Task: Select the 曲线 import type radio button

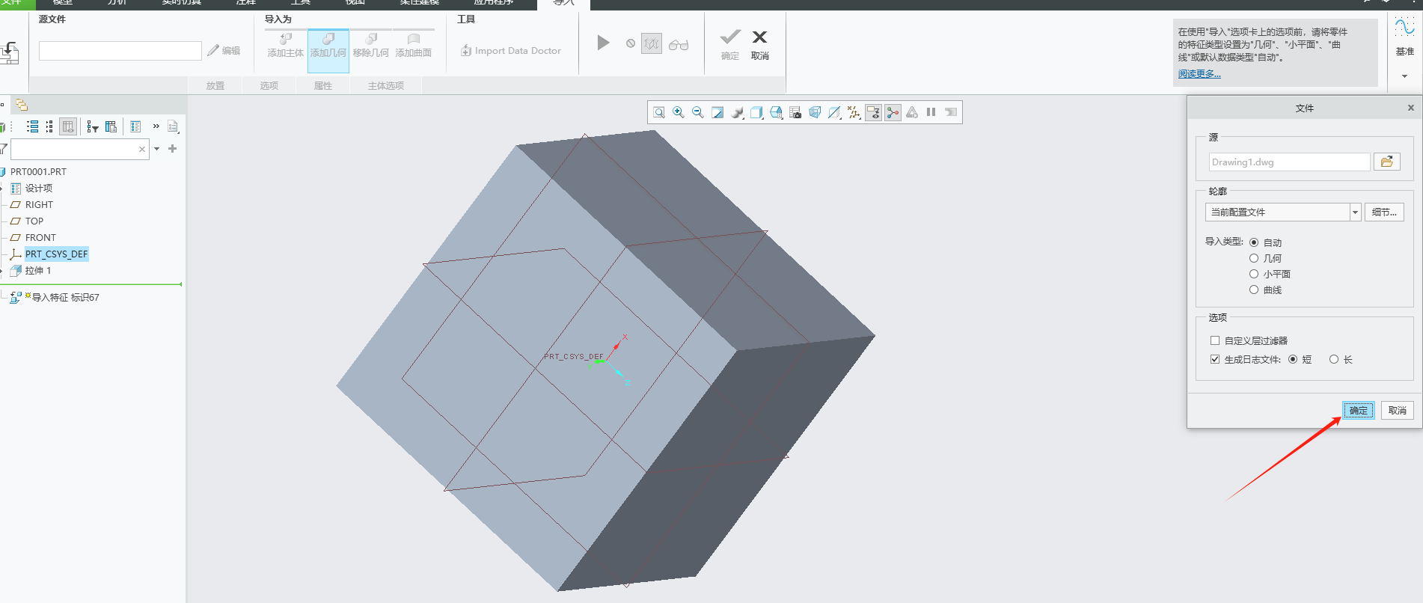Action: [x=1254, y=290]
